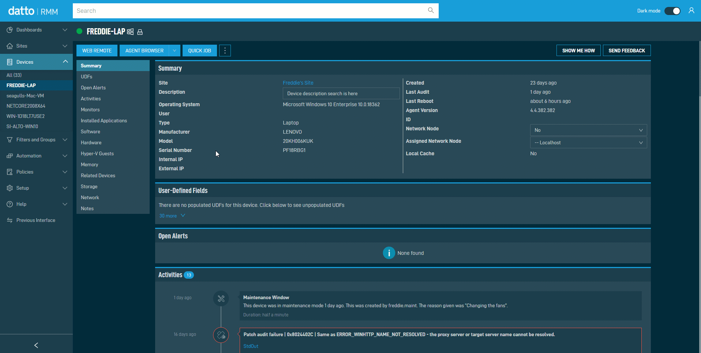Expand the Policies menu chevron
701x353 pixels.
click(65, 172)
